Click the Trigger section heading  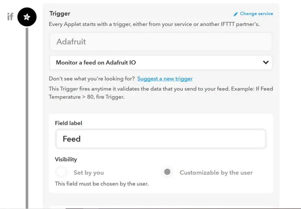60,14
